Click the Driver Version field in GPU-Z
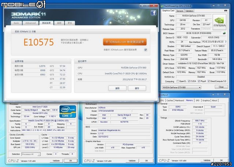Viewport: 234px width, 167px height. (x=201, y=64)
